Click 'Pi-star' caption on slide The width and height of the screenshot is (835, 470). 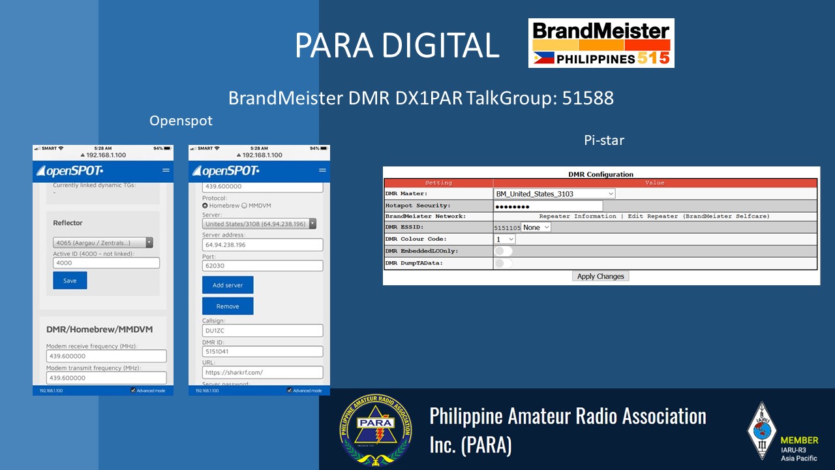(604, 140)
